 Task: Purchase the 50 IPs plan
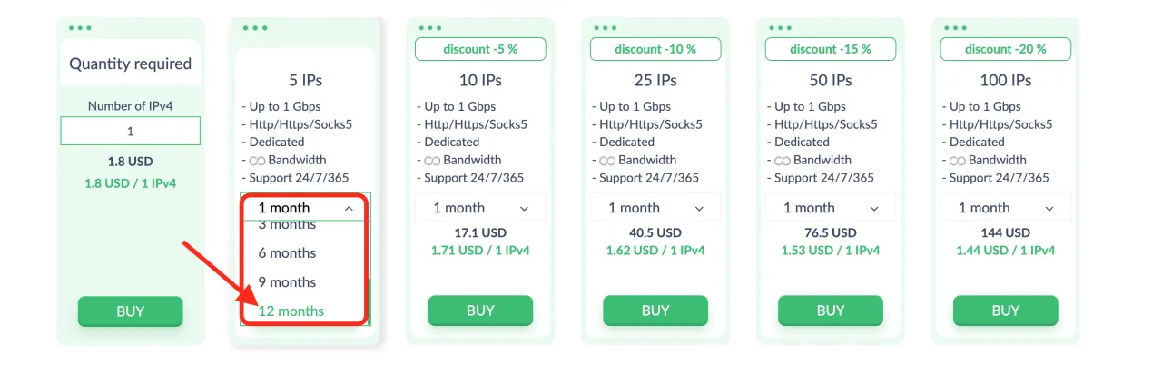[831, 311]
